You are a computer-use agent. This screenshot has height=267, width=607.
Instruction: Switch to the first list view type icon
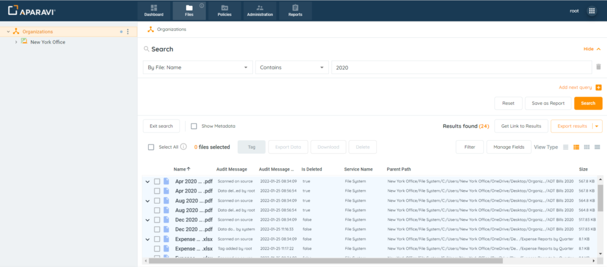tap(566, 147)
